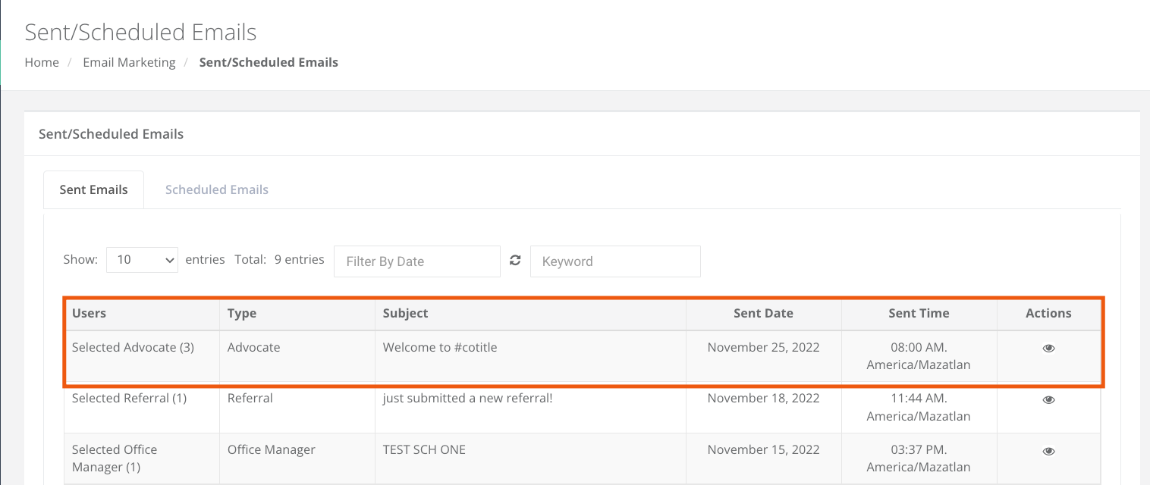The width and height of the screenshot is (1150, 485).
Task: Click the '08:00 AM. America/Mazatlan' time cell
Action: tap(919, 356)
